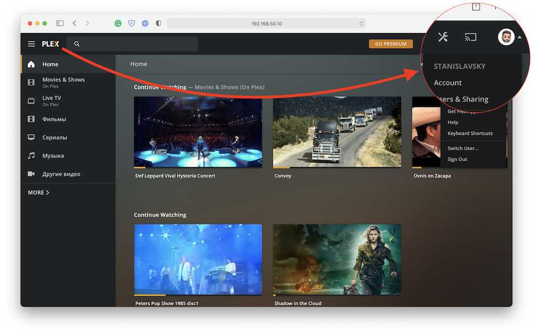The image size is (533, 334).
Task: Play Shadow in the Cloud poster
Action: [x=336, y=259]
